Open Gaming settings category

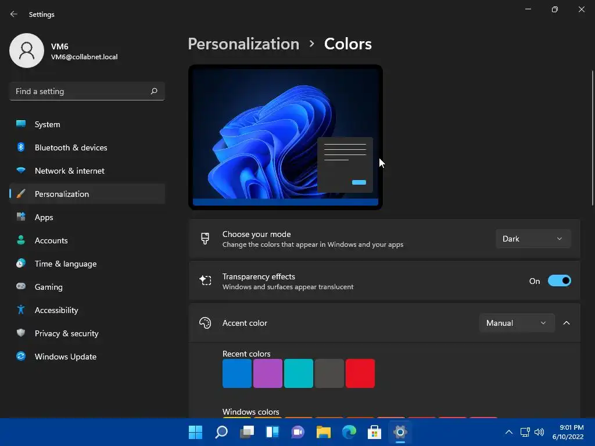tap(87, 287)
